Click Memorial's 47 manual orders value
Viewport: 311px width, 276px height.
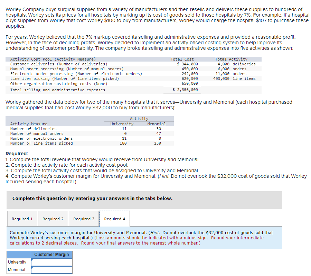(x=159, y=134)
